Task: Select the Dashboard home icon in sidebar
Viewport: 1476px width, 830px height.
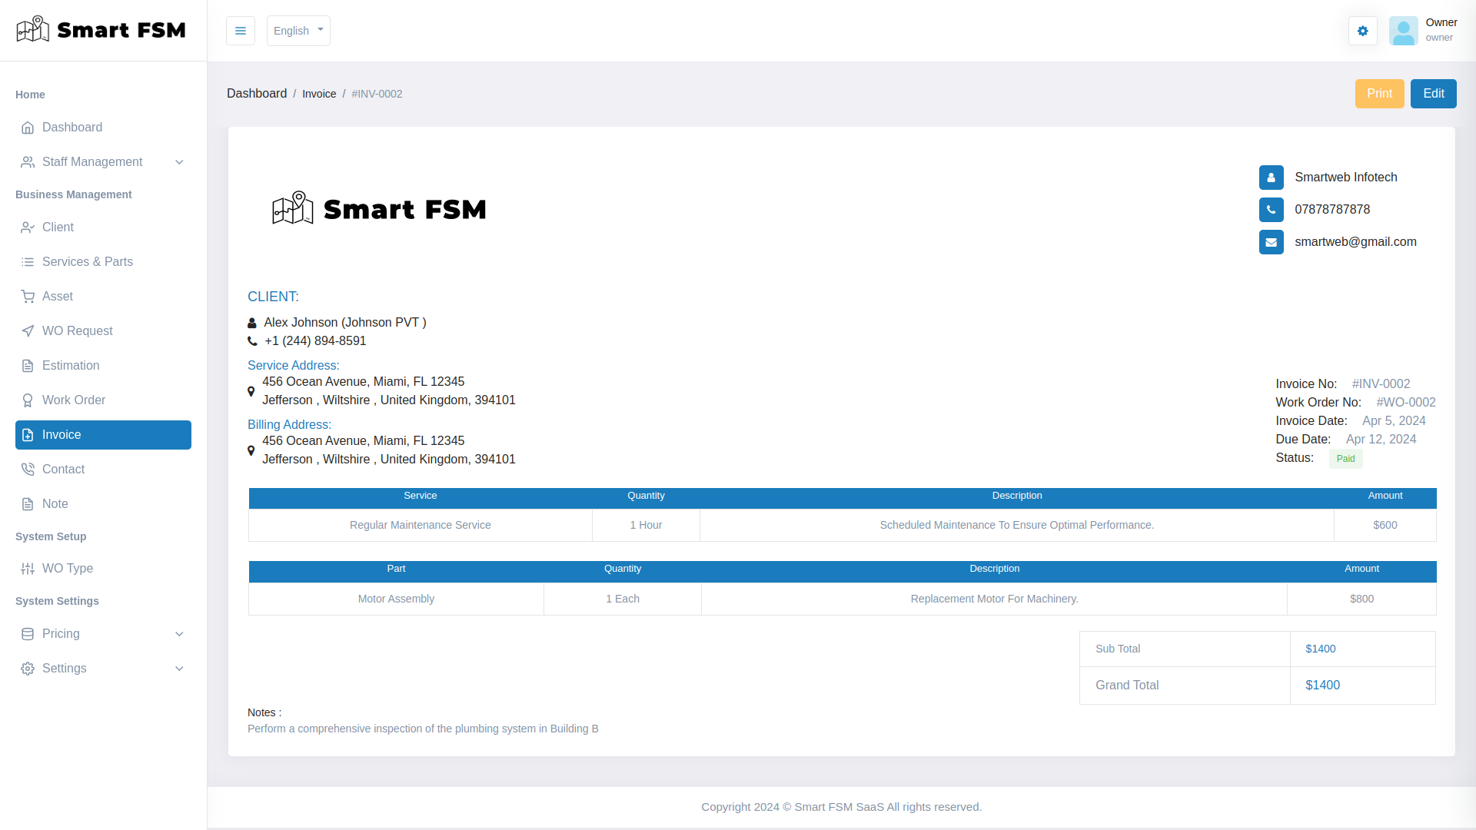Action: pos(28,128)
